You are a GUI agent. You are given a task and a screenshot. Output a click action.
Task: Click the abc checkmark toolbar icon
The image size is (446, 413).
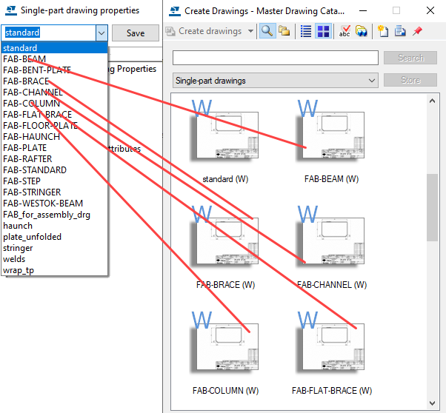click(x=345, y=31)
